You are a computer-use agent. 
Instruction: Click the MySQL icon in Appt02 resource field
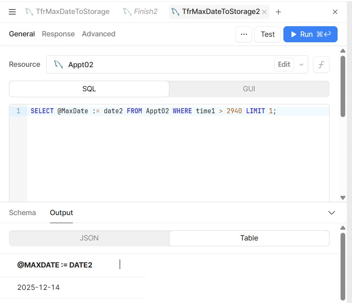point(58,65)
